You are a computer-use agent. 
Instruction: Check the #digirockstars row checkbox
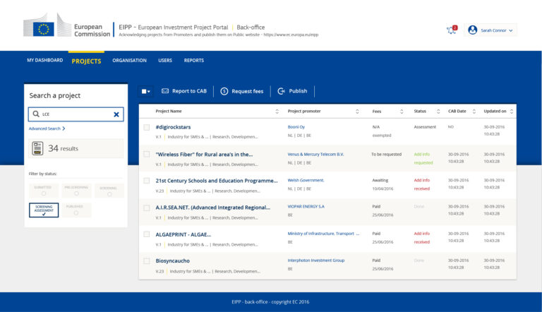(x=147, y=127)
